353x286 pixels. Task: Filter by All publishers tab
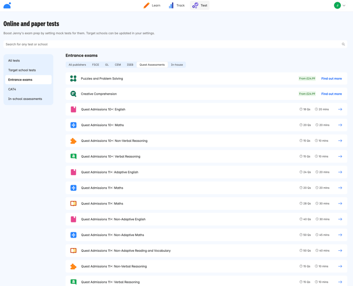(77, 65)
